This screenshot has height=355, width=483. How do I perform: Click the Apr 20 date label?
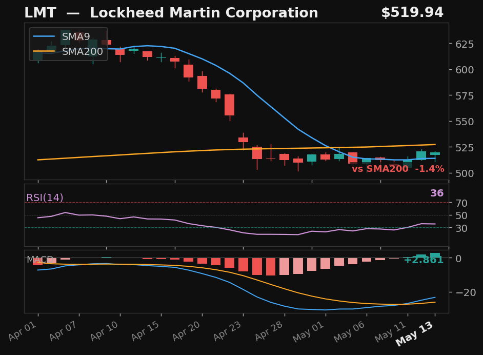click(187, 331)
